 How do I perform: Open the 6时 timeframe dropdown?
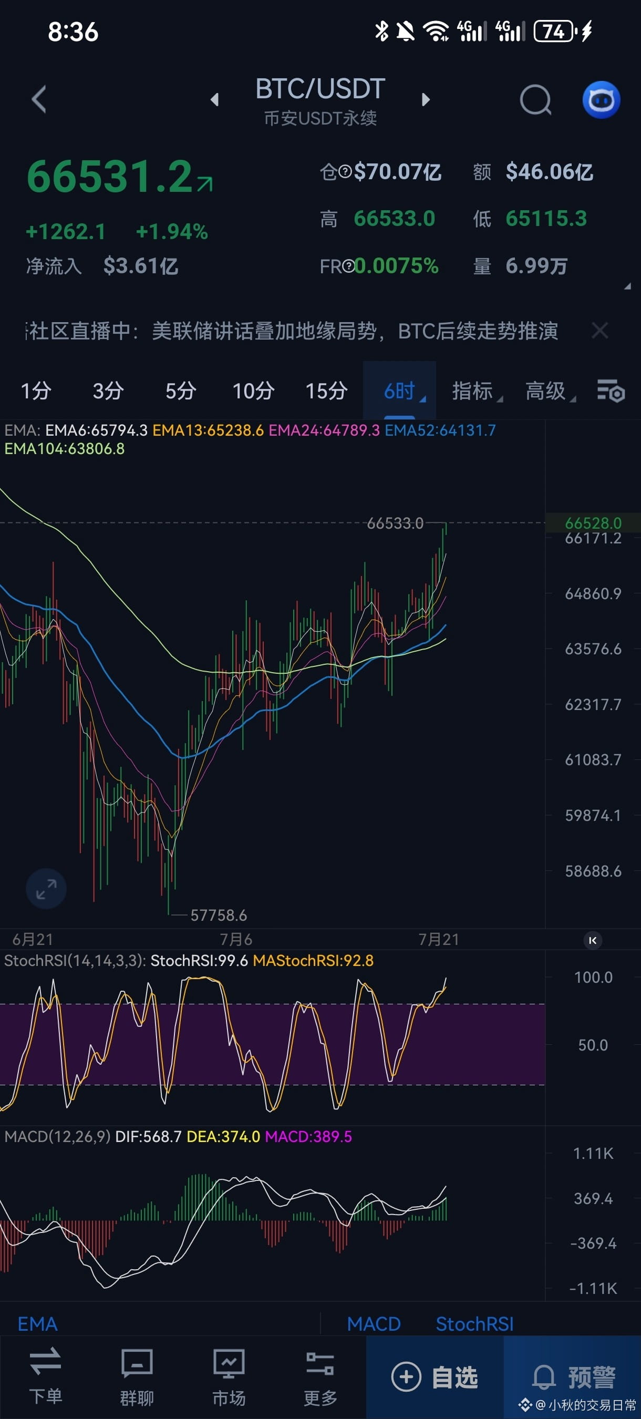(x=400, y=391)
